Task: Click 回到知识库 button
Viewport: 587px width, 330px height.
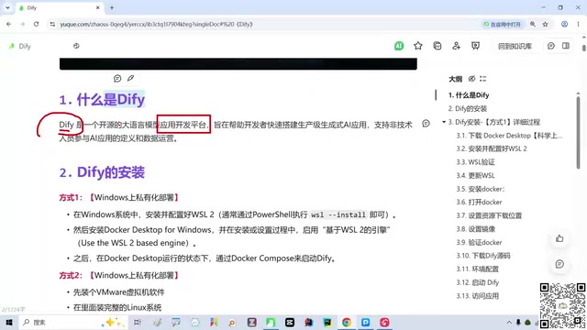Action: 515,46
